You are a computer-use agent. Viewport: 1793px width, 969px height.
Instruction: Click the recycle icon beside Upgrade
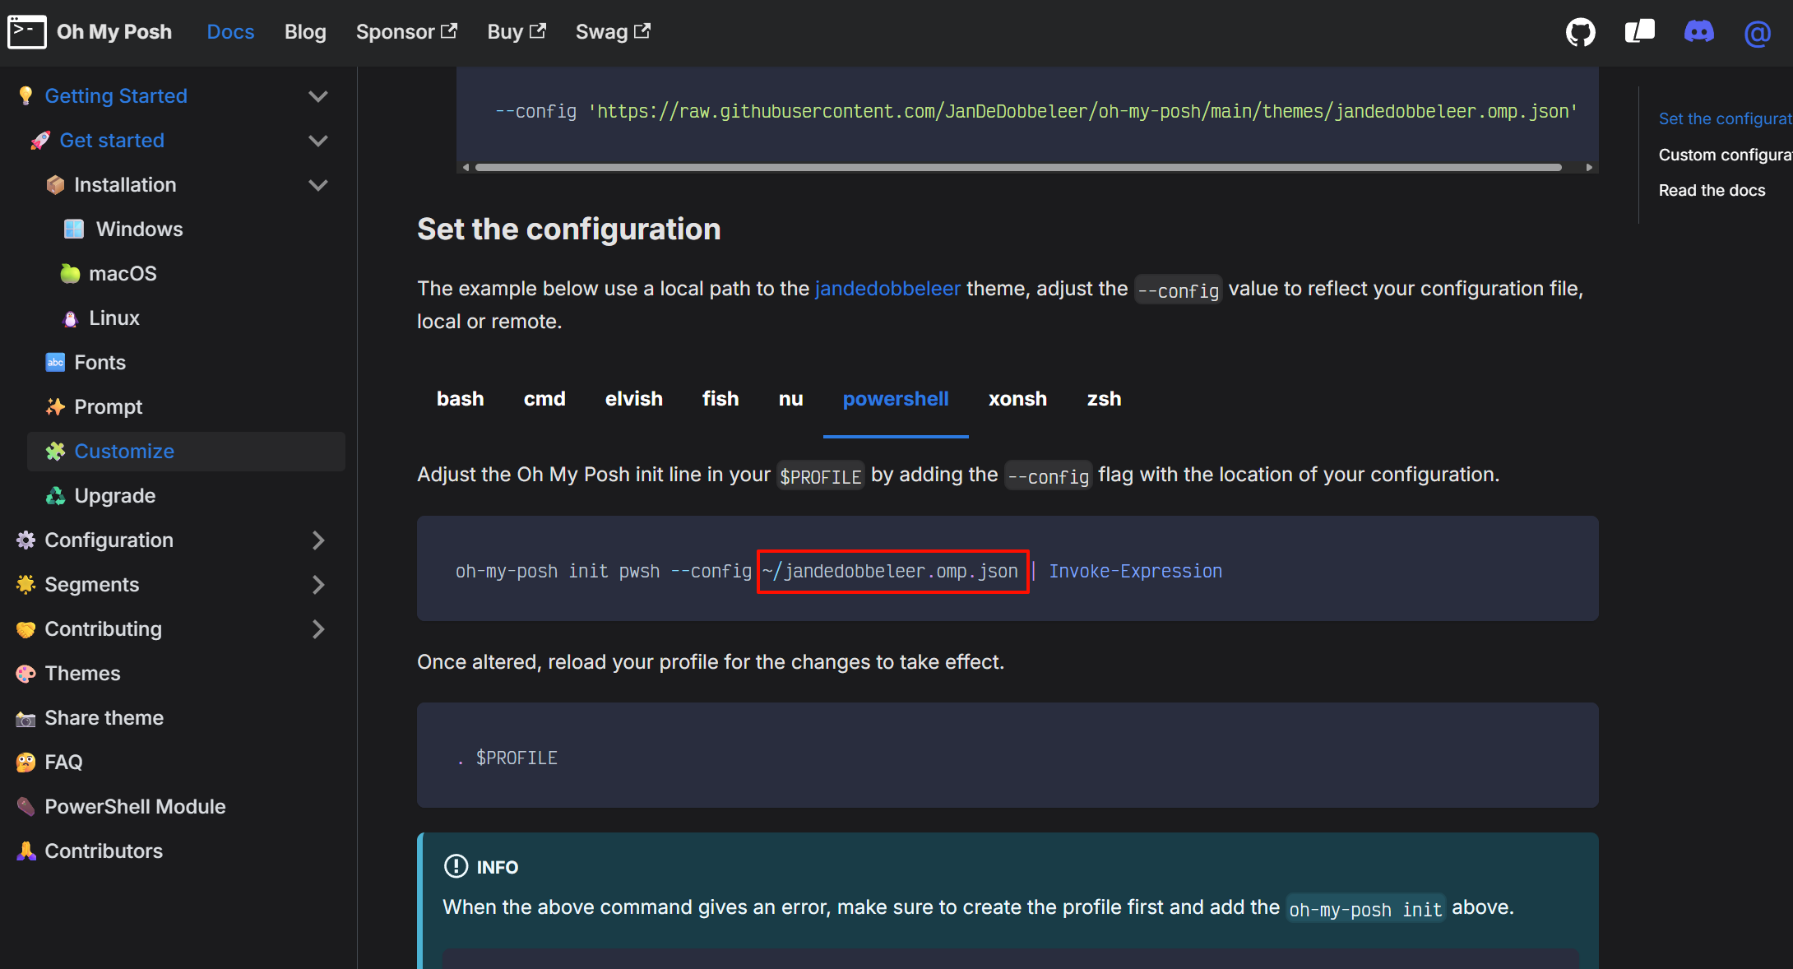pyautogui.click(x=55, y=496)
